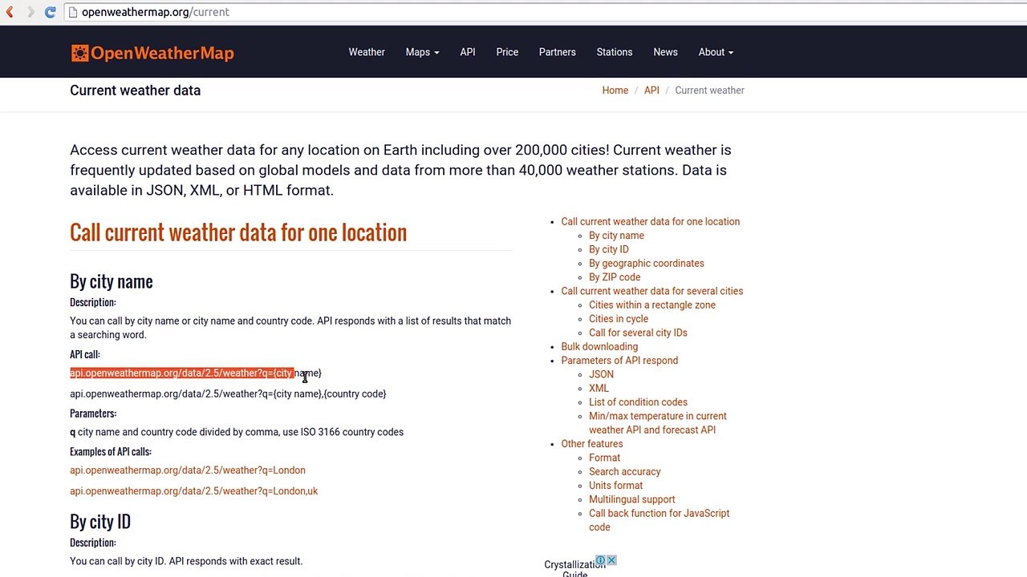This screenshot has height=577, width=1027.
Task: Click the 'Parameters:' label
Action: (x=93, y=414)
